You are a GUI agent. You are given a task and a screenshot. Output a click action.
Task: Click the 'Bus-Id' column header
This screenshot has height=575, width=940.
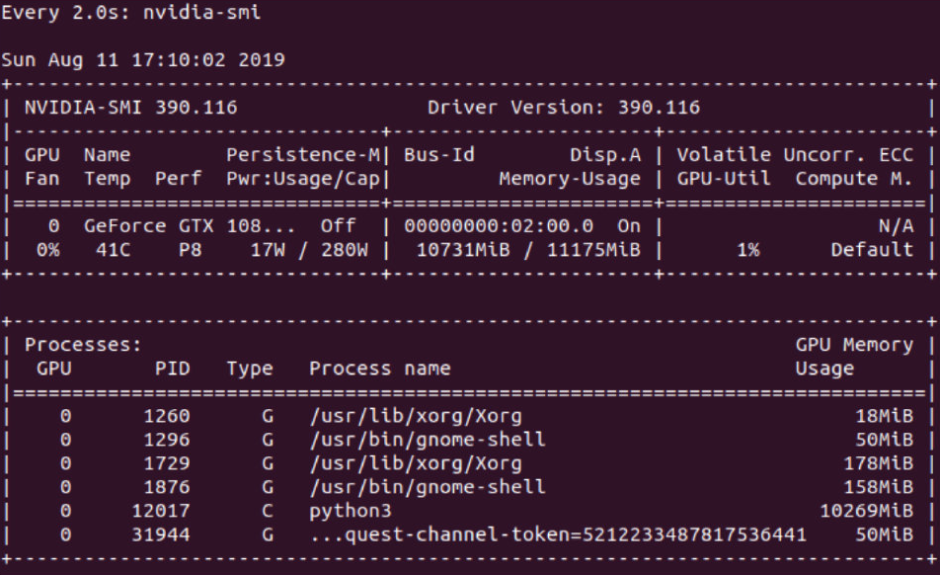(439, 155)
